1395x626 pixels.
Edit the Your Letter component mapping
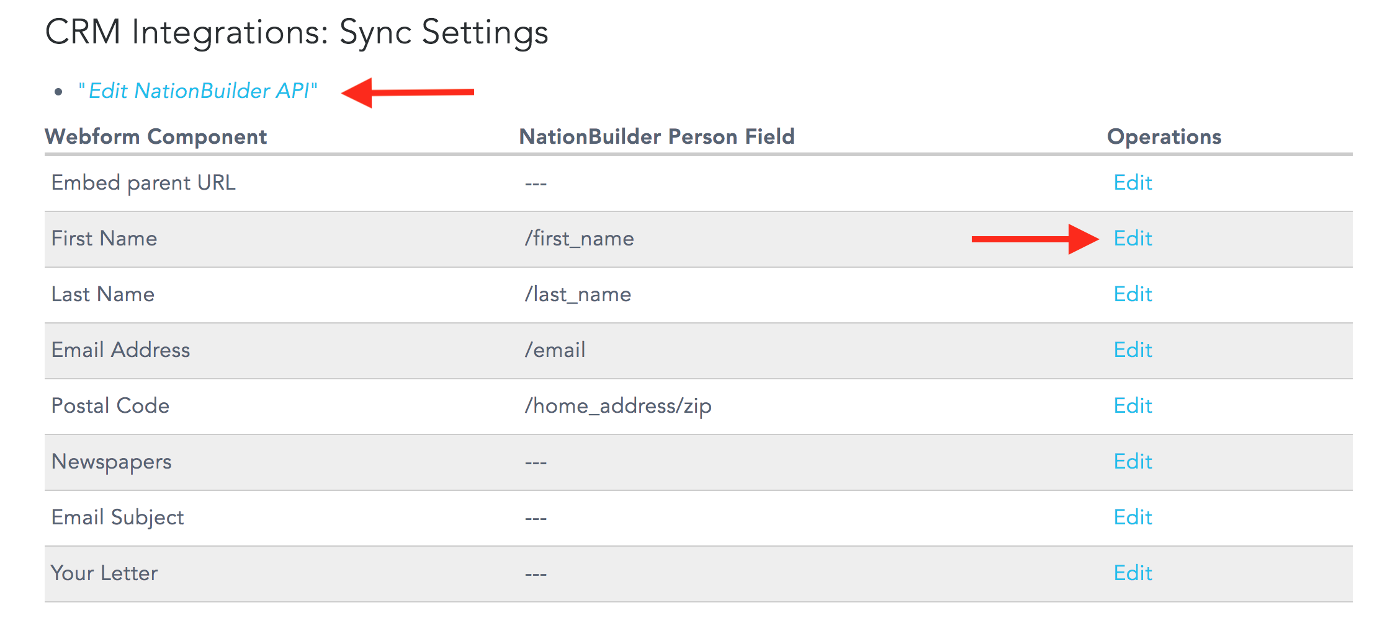(x=1133, y=573)
